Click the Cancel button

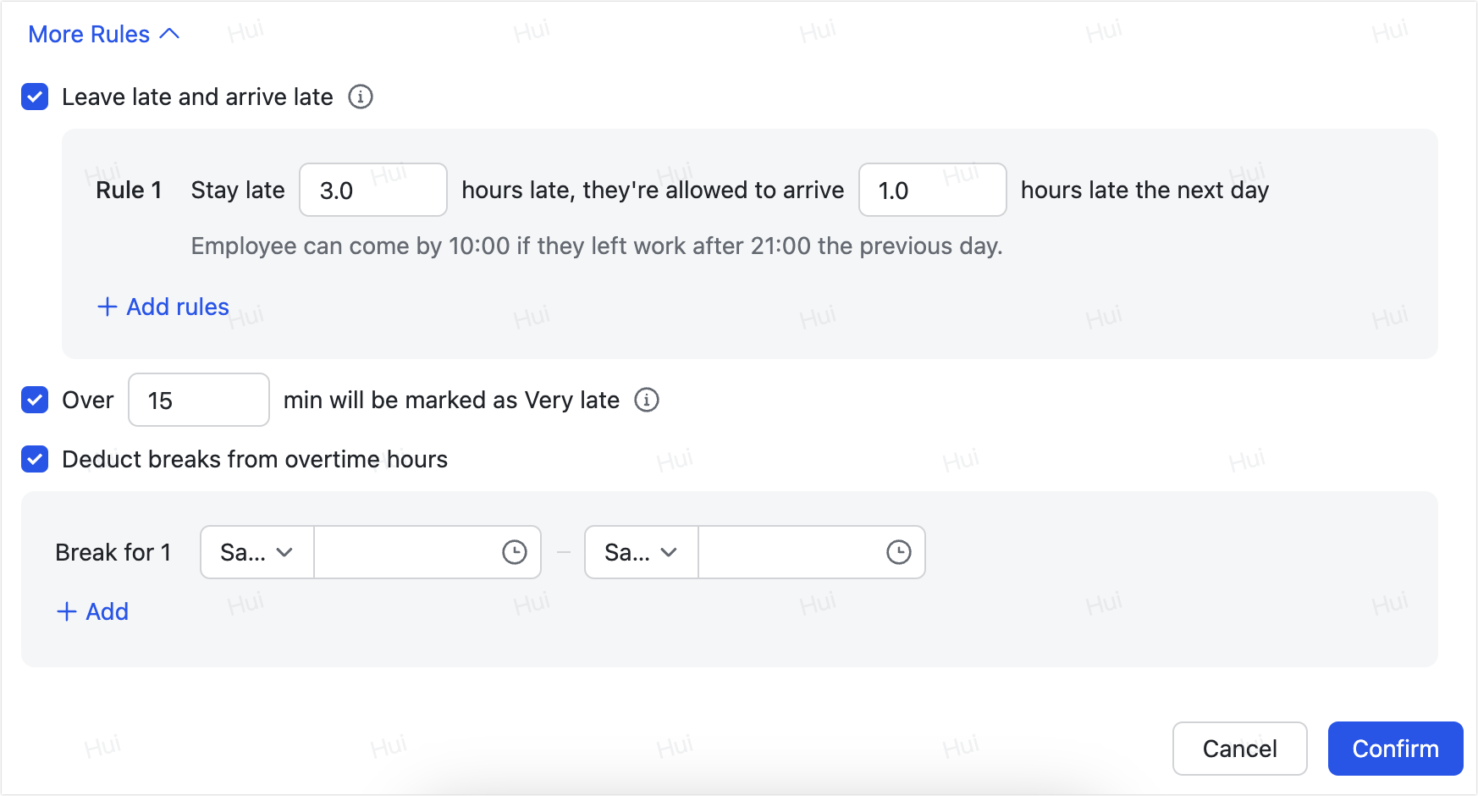1239,749
